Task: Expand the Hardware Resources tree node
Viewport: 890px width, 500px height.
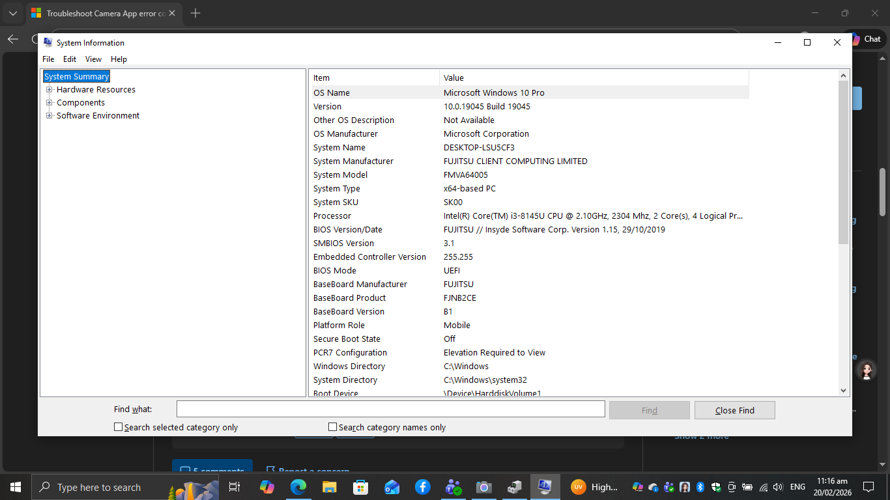Action: click(x=49, y=89)
